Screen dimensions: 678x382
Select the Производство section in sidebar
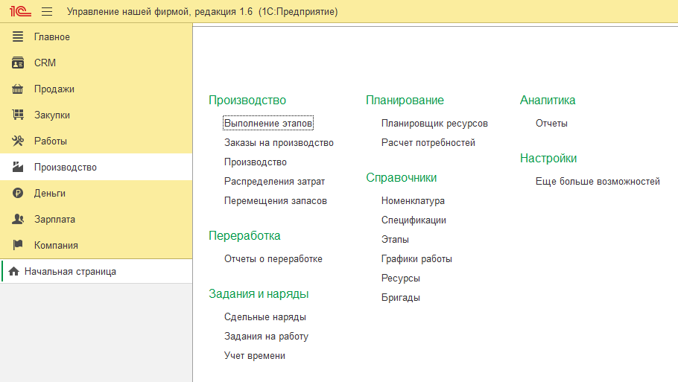pos(66,168)
